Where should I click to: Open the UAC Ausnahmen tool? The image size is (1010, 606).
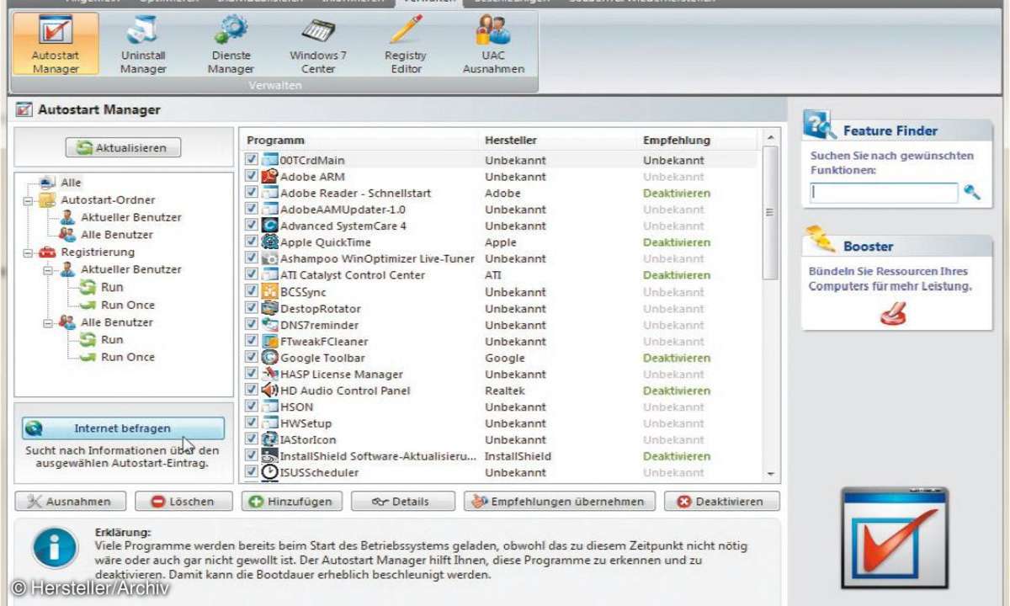click(x=493, y=45)
